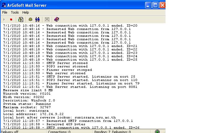Maximize the ArGoSoft Mail Server window
198x133 pixels.
[155, 5]
